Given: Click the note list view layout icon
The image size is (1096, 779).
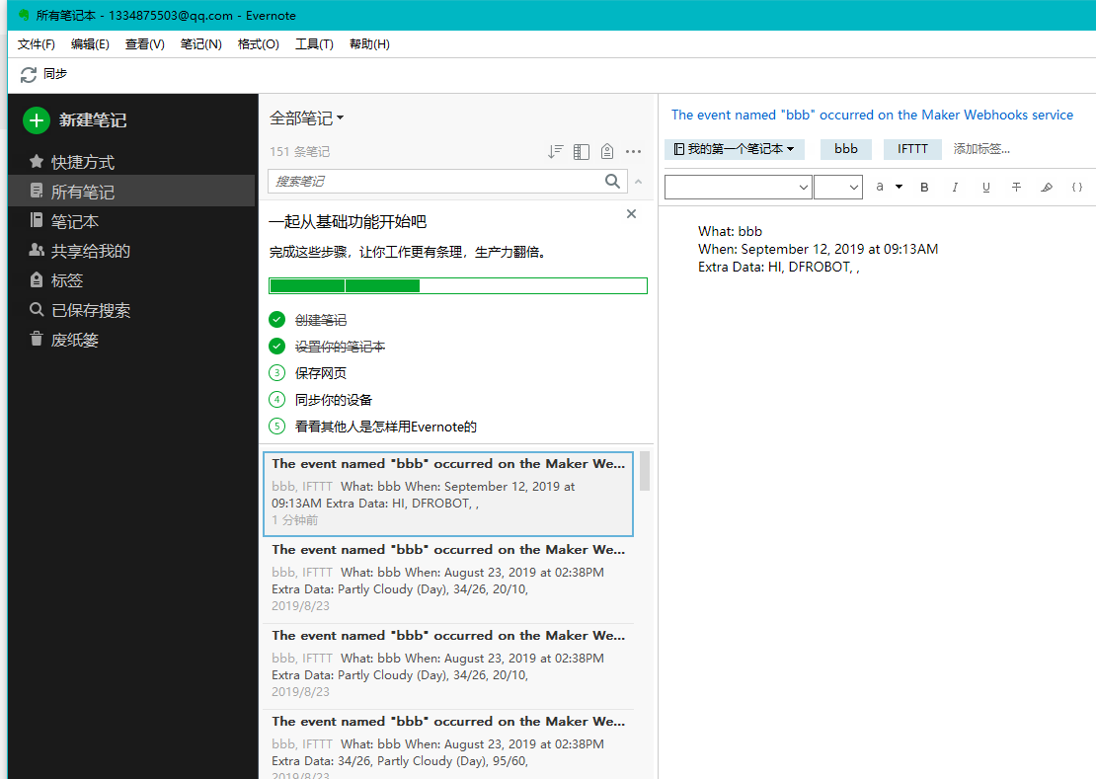Looking at the screenshot, I should click(582, 151).
